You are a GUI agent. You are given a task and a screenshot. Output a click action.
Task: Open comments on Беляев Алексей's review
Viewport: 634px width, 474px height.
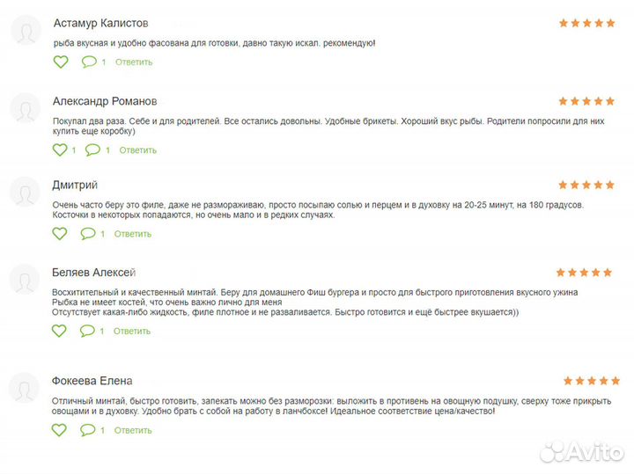pyautogui.click(x=88, y=332)
